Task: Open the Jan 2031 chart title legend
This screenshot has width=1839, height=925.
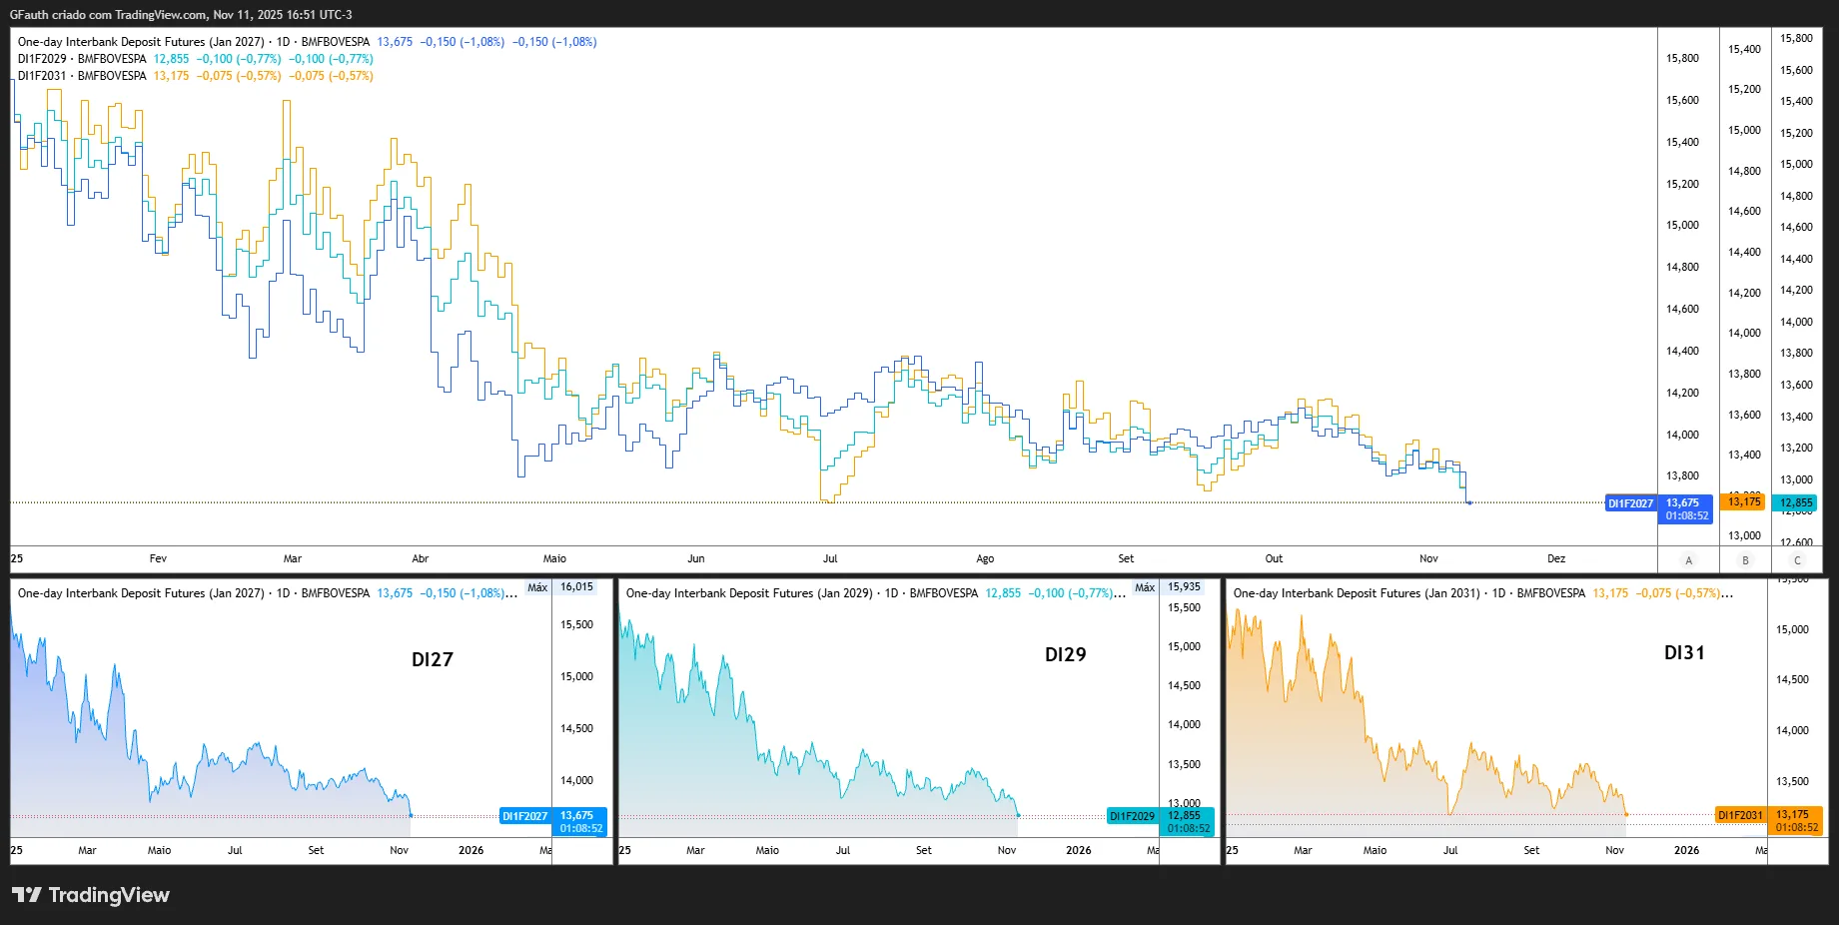Action: [x=1357, y=593]
